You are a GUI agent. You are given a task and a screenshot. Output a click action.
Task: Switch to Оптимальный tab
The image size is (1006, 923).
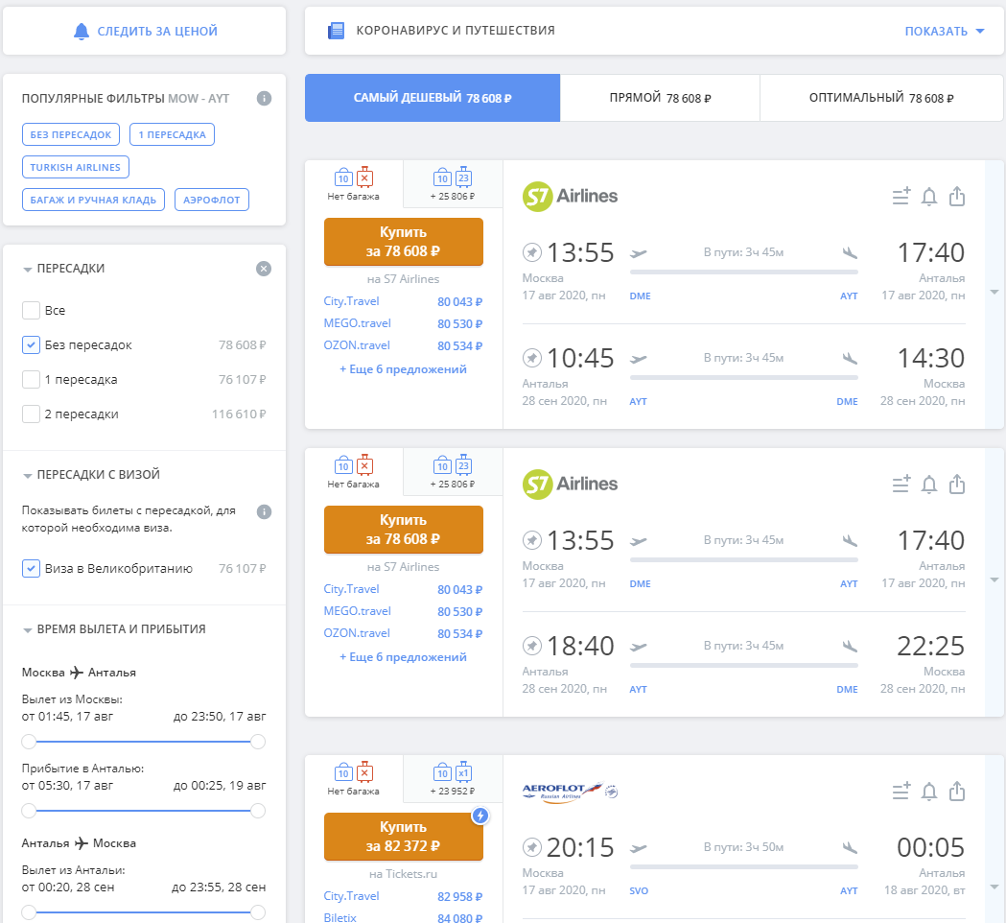pos(881,98)
